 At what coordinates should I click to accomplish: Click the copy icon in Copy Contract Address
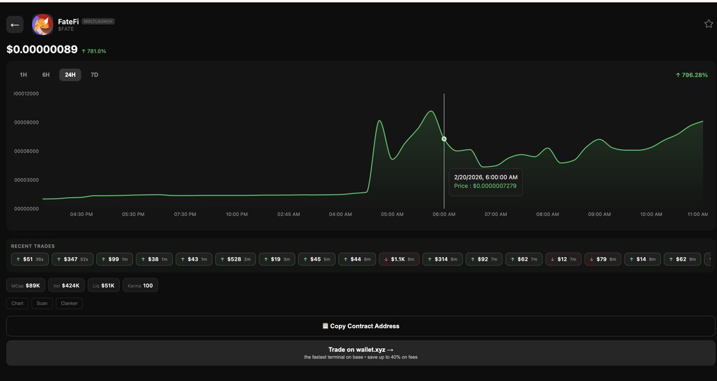[326, 325]
